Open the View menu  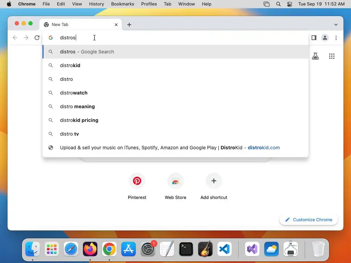pos(77,4)
